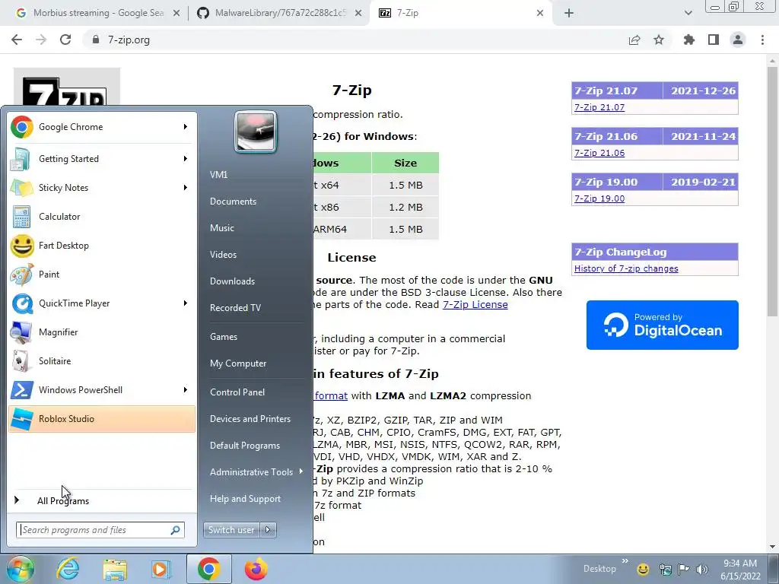Bookmark this page with star icon
Image resolution: width=779 pixels, height=584 pixels.
tap(659, 40)
